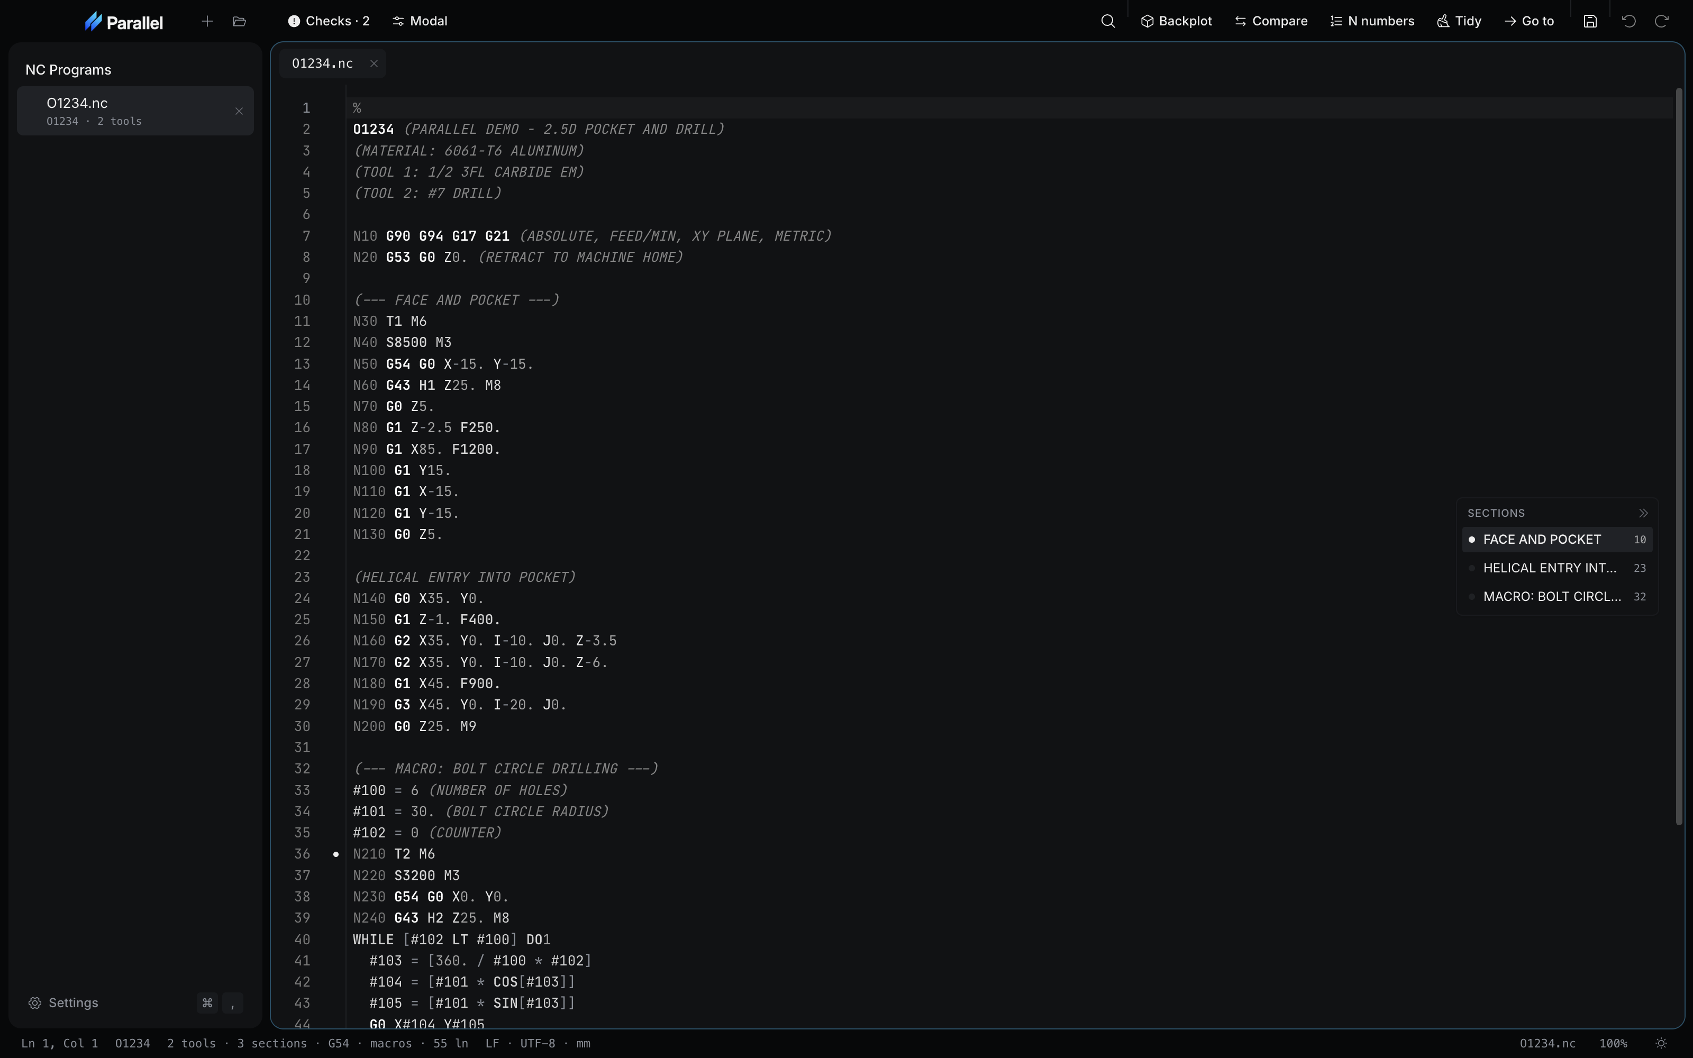The width and height of the screenshot is (1693, 1058).
Task: Open the Modal state view
Action: (420, 21)
